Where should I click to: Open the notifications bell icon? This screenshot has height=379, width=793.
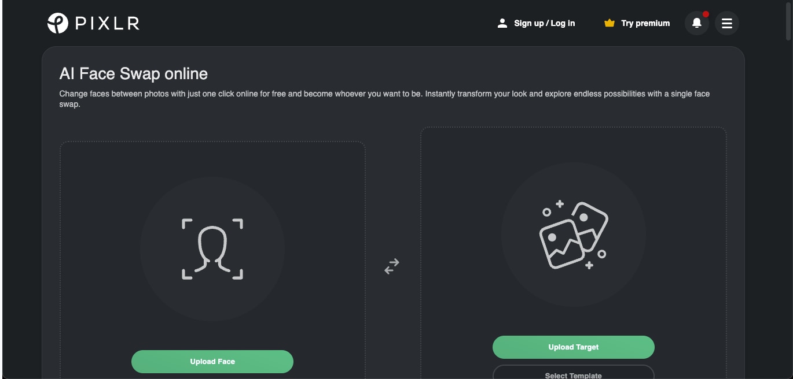pyautogui.click(x=697, y=23)
